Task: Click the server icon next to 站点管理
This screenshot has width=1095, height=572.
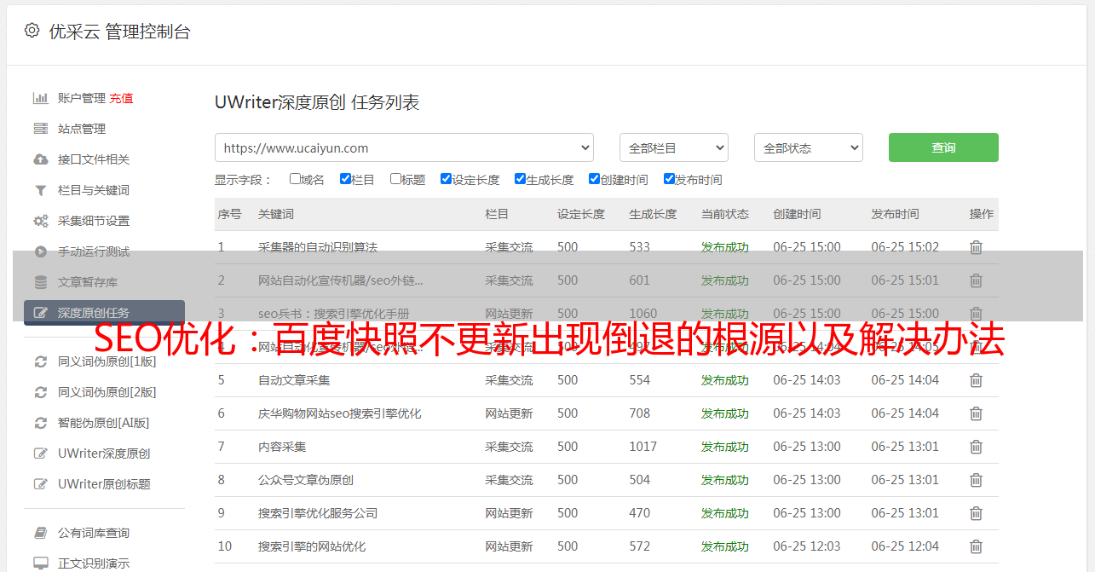Action: pyautogui.click(x=40, y=129)
